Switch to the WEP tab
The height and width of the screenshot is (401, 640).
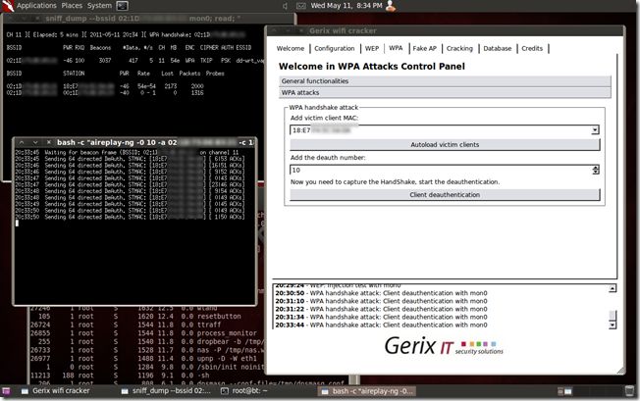(x=372, y=48)
